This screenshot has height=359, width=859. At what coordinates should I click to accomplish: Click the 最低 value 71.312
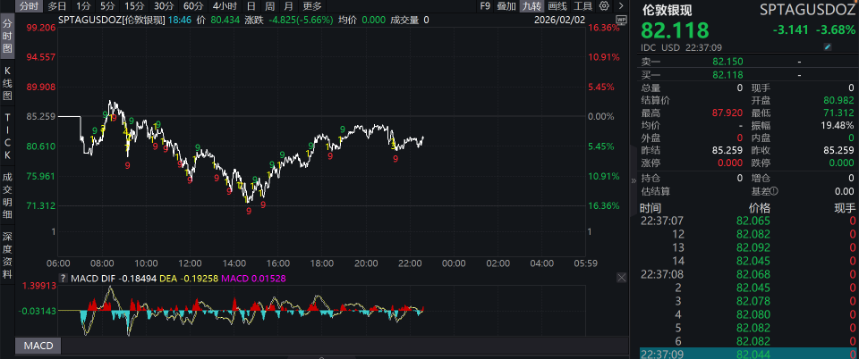pos(838,113)
